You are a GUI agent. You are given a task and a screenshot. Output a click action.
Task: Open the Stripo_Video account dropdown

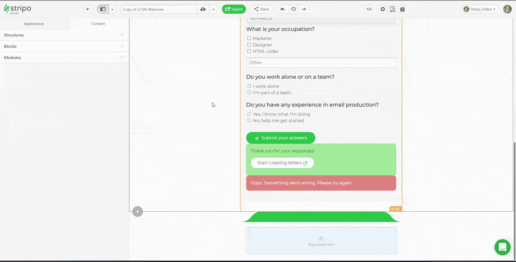tap(480, 9)
